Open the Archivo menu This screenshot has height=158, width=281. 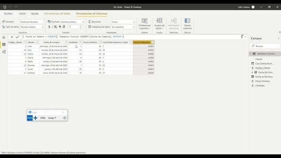(8, 14)
